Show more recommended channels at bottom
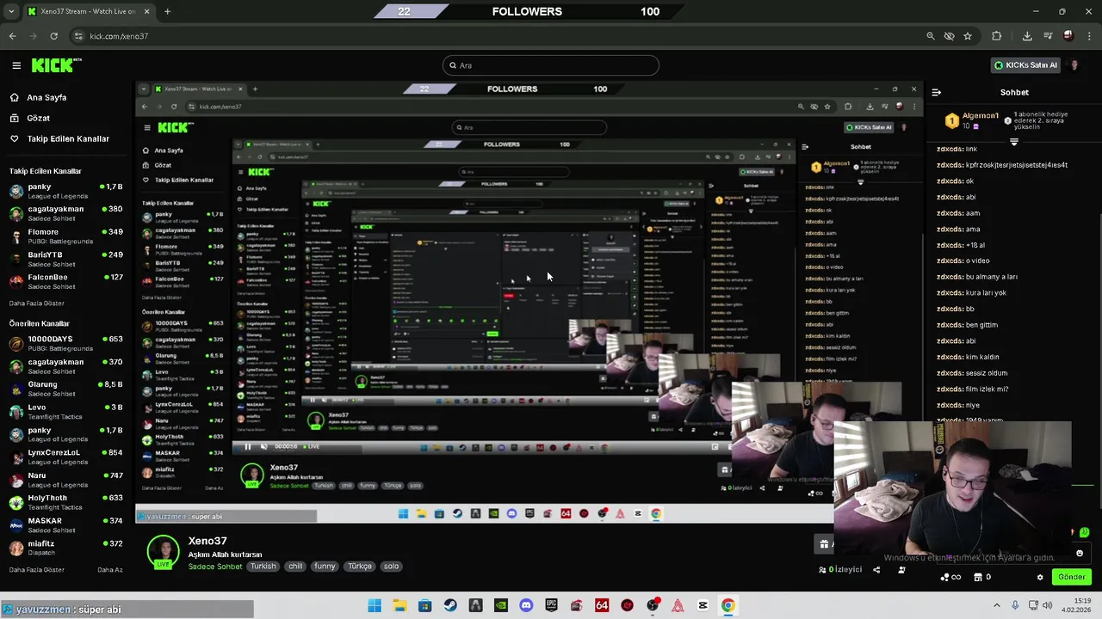Screen dimensions: 1102x619 tap(36, 569)
